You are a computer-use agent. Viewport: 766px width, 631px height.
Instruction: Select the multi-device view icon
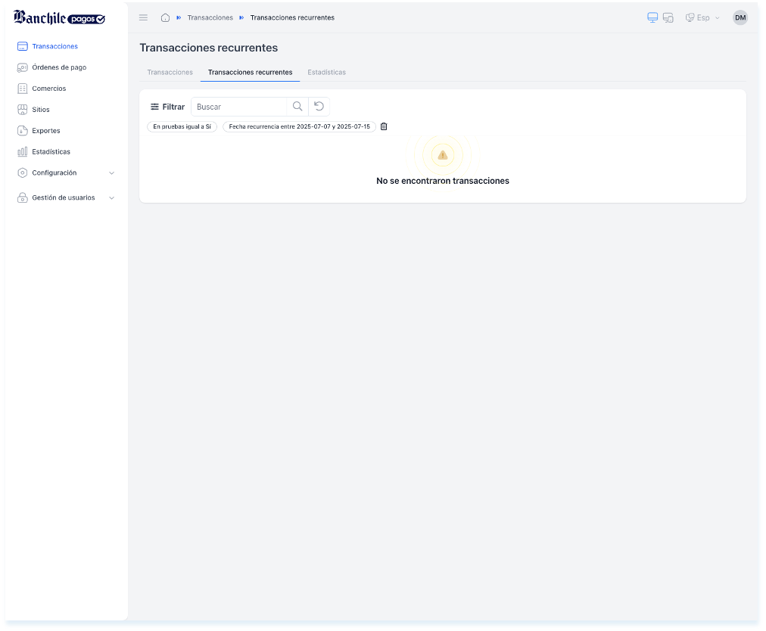click(x=668, y=17)
